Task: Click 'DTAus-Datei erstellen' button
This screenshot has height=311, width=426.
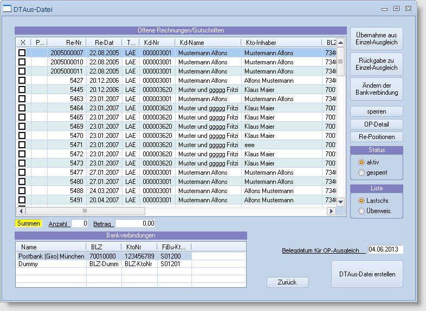Action: pyautogui.click(x=367, y=274)
